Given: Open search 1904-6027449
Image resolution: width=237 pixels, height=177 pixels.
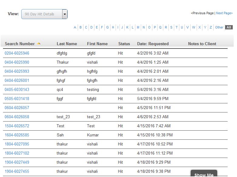Looking at the screenshot, I should (17, 162).
